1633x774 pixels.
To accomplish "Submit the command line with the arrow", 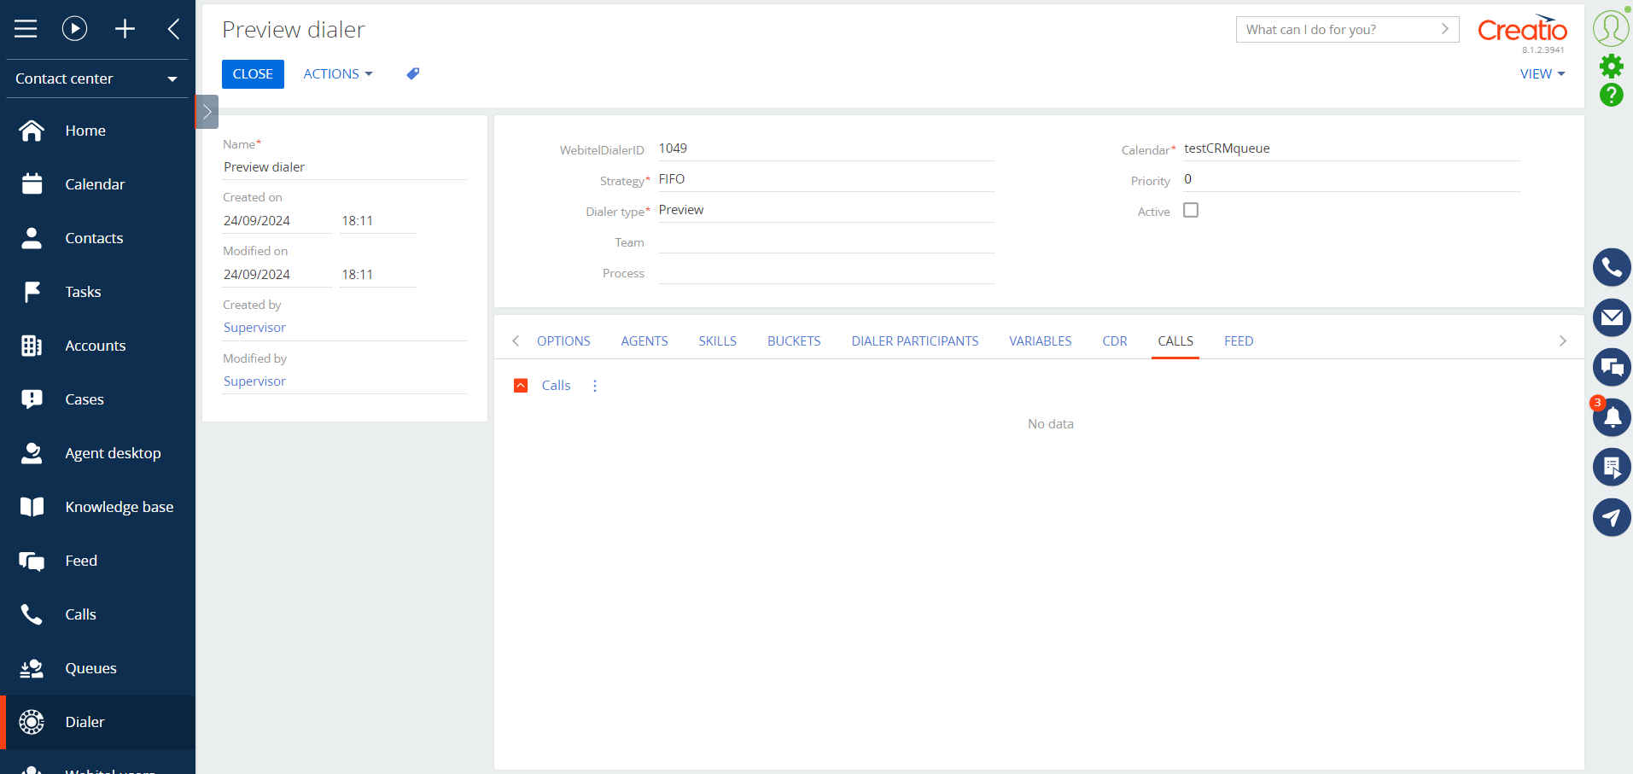I will [1445, 29].
